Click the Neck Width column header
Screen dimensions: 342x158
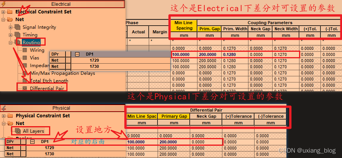(x=286, y=29)
